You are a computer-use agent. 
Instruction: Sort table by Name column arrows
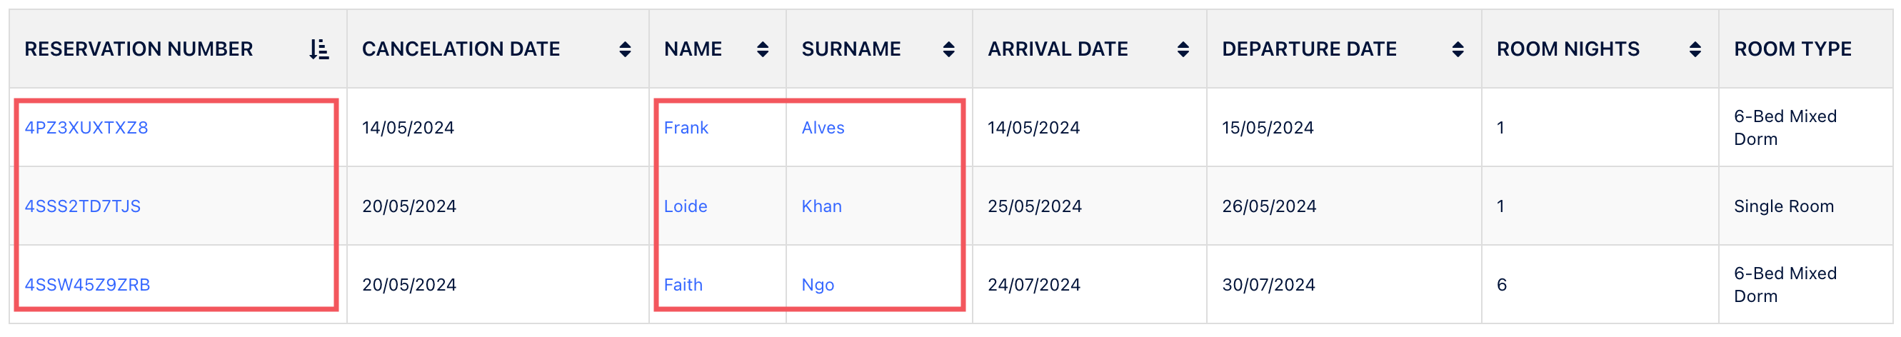762,49
